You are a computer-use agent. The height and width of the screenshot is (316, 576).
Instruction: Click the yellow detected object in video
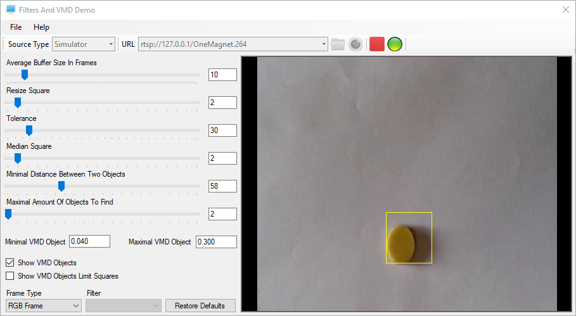coord(401,244)
